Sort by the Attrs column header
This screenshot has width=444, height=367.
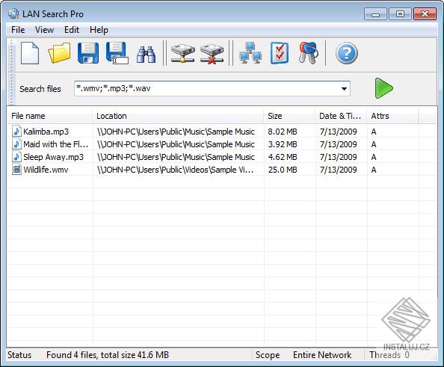[x=392, y=116]
